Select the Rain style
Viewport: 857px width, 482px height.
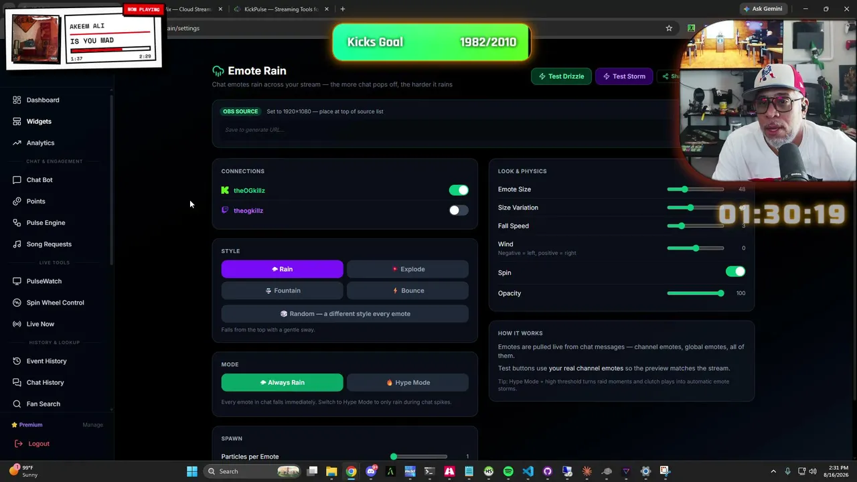[283, 269]
